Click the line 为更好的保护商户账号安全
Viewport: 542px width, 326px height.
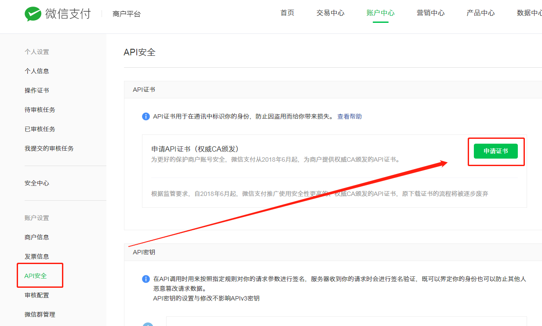(276, 159)
